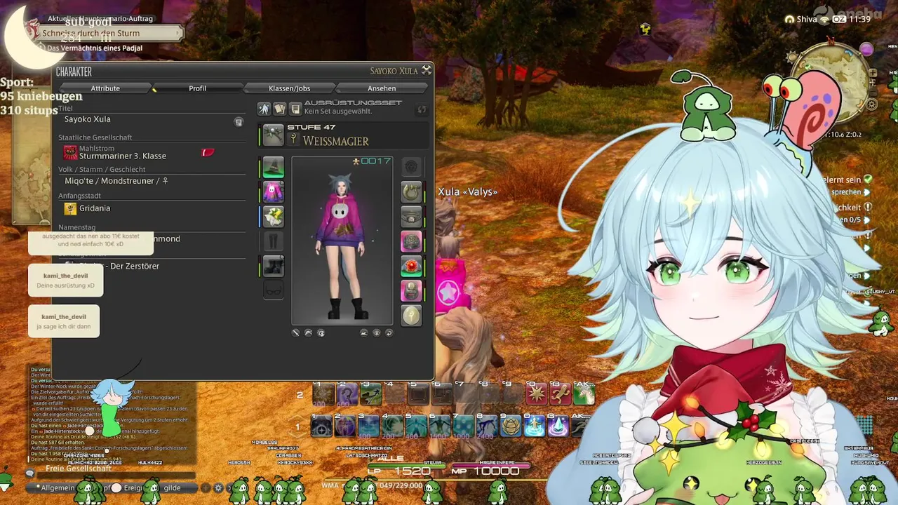Click the update gear set arrows icon
The height and width of the screenshot is (505, 898).
(x=422, y=109)
